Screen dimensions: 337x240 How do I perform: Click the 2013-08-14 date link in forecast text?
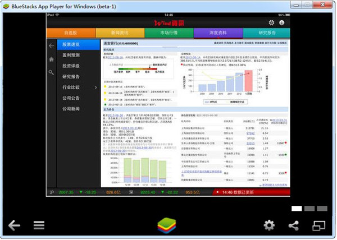(x=193, y=58)
